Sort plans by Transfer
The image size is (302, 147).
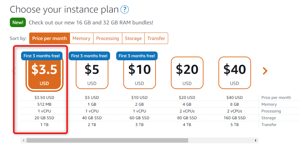(156, 38)
